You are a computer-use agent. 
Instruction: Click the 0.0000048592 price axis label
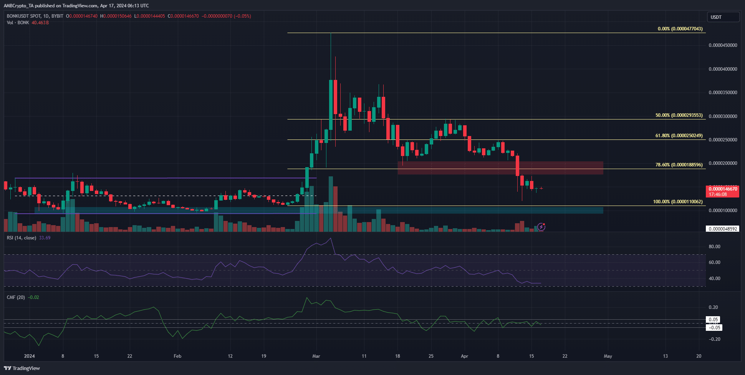(x=722, y=229)
